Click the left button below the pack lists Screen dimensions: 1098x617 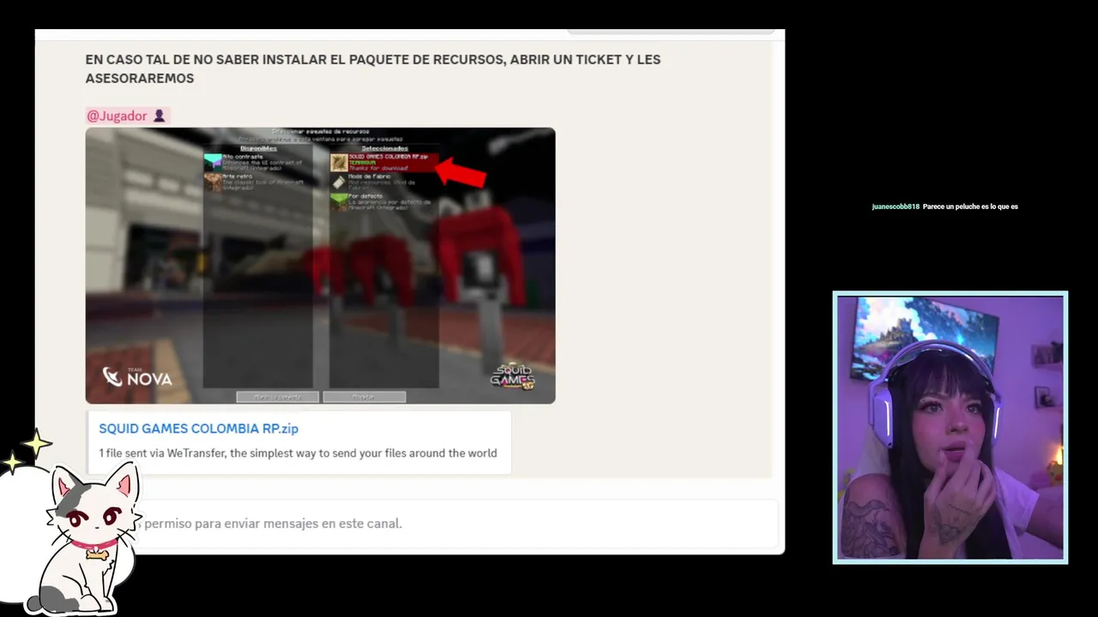pos(277,397)
